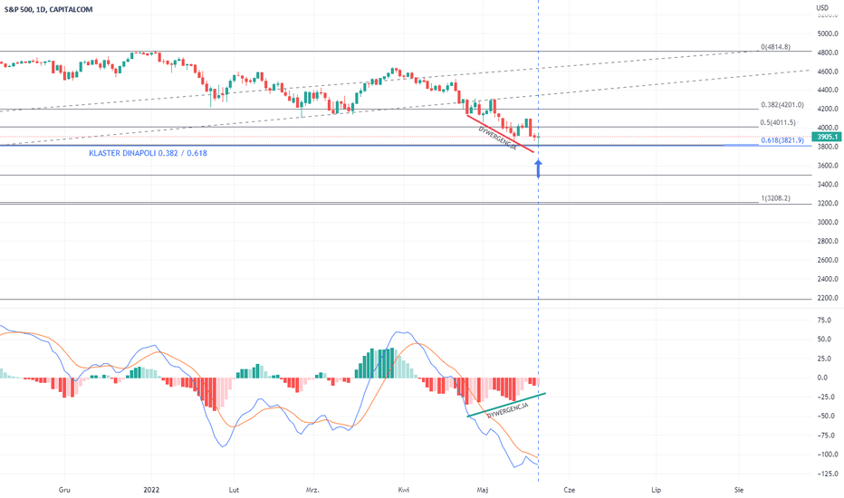Select the green divergence trend line on histogram
The image size is (844, 498).
[x=506, y=405]
